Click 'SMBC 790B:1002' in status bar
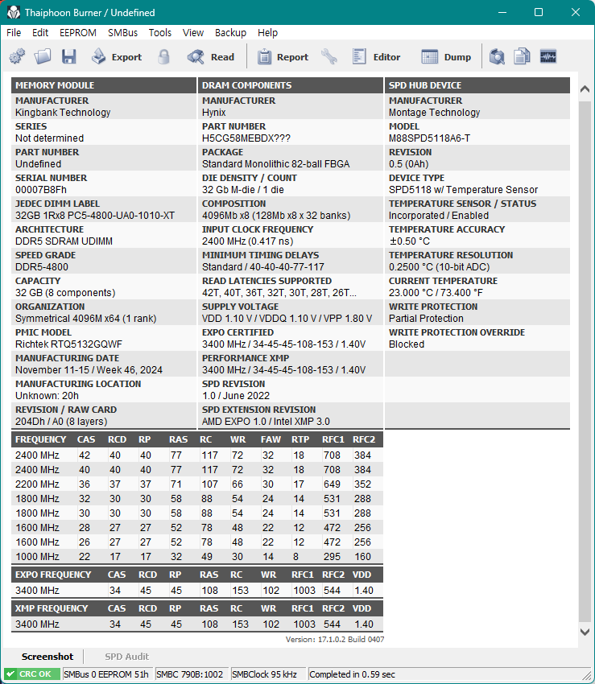This screenshot has height=684, width=595. click(x=189, y=674)
